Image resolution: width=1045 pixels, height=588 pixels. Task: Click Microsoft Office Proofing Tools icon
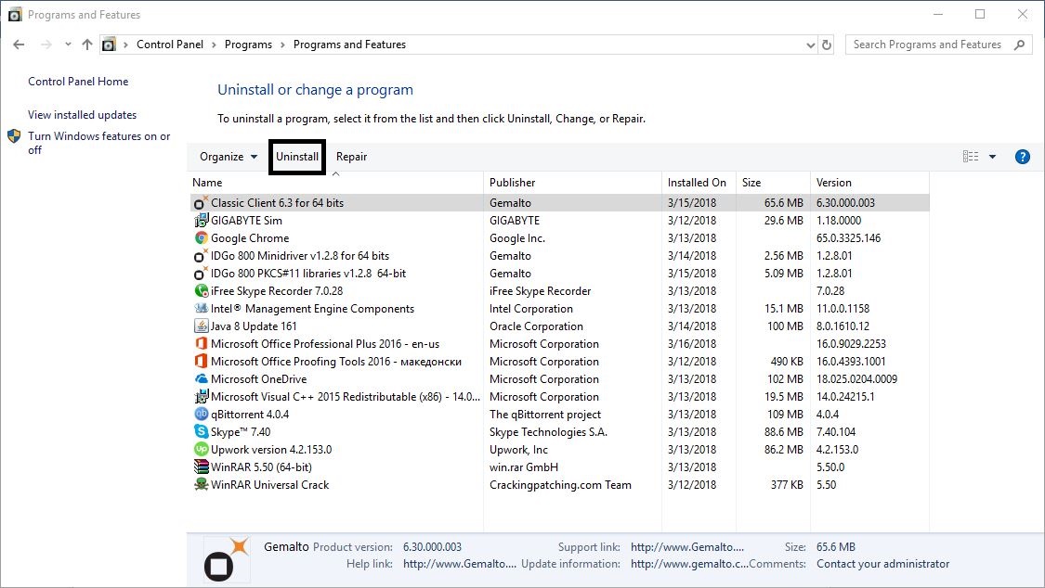pos(201,361)
